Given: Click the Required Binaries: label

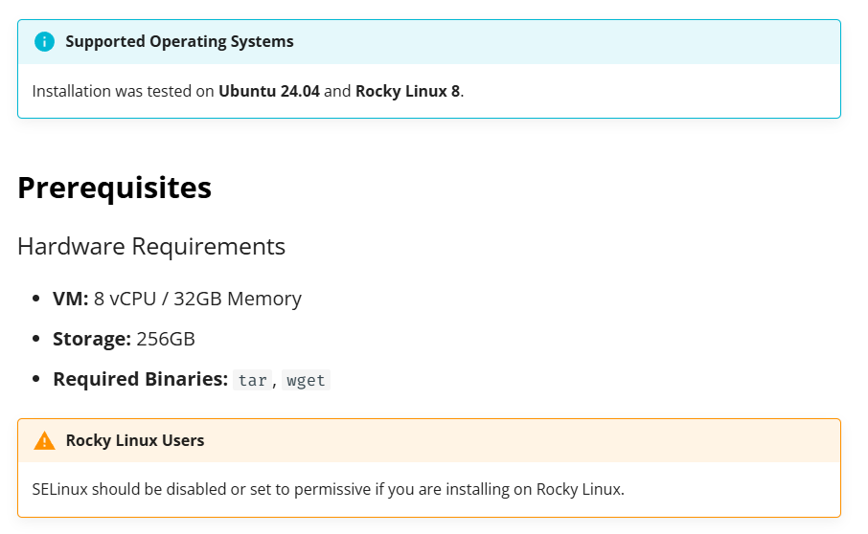Looking at the screenshot, I should (x=140, y=379).
